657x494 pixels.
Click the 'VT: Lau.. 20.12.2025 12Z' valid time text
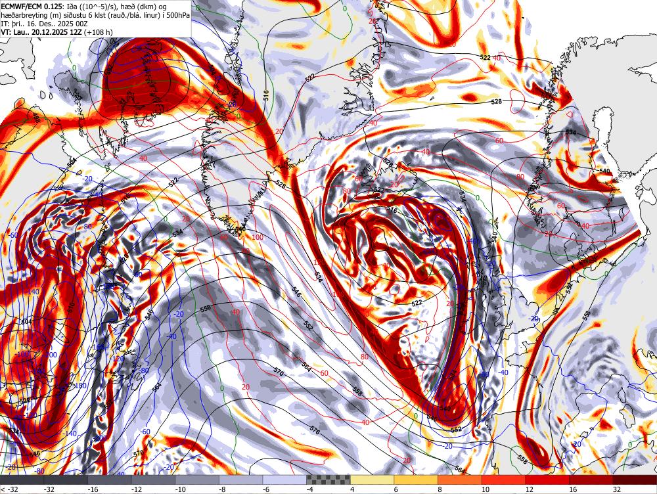click(41, 32)
